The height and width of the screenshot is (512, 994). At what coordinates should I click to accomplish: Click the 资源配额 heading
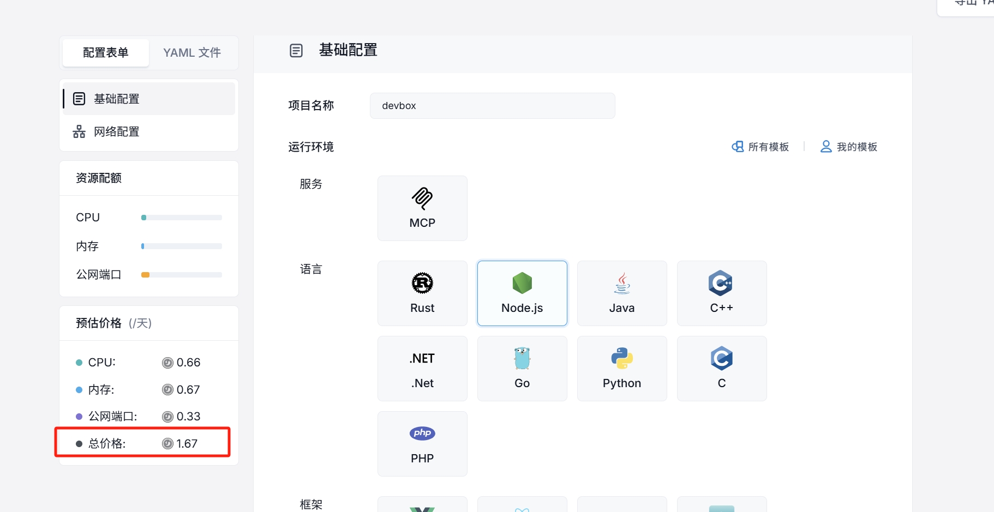[x=99, y=178]
